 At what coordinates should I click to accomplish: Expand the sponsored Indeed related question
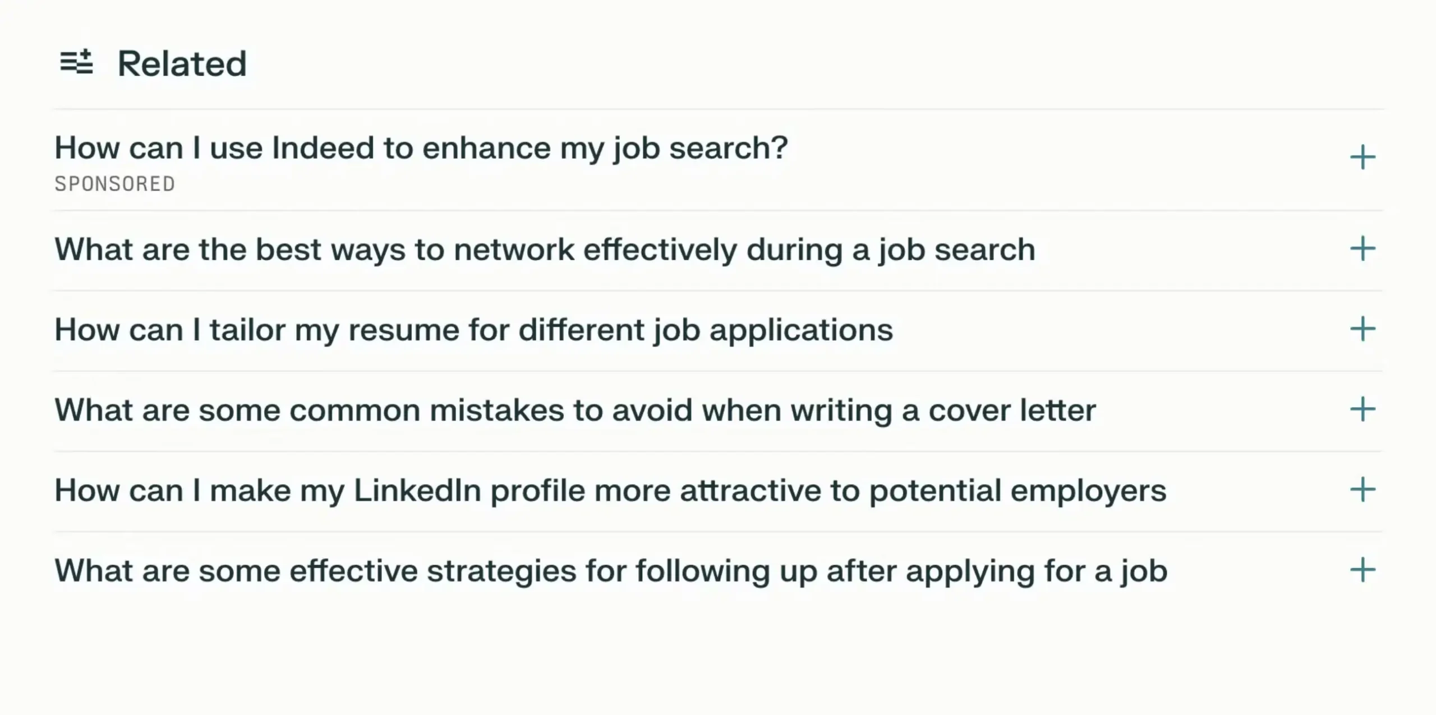point(421,147)
